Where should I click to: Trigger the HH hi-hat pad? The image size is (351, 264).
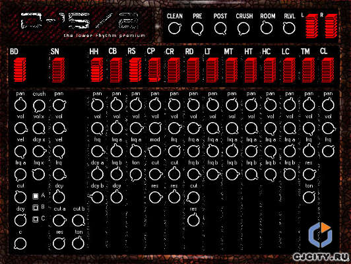(x=97, y=70)
